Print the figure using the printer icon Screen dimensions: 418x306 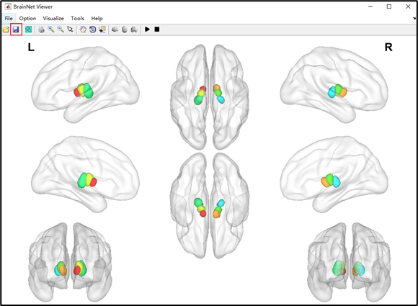tap(41, 30)
